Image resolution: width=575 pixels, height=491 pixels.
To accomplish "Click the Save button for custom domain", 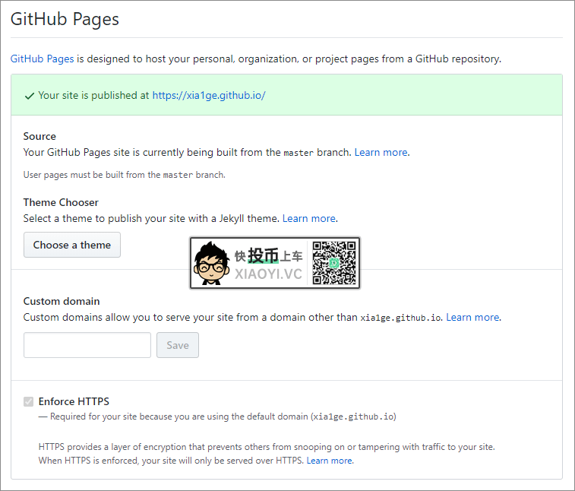I will [x=178, y=345].
